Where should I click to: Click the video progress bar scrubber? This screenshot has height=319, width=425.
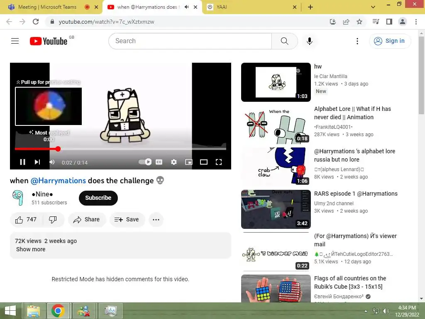point(58,149)
